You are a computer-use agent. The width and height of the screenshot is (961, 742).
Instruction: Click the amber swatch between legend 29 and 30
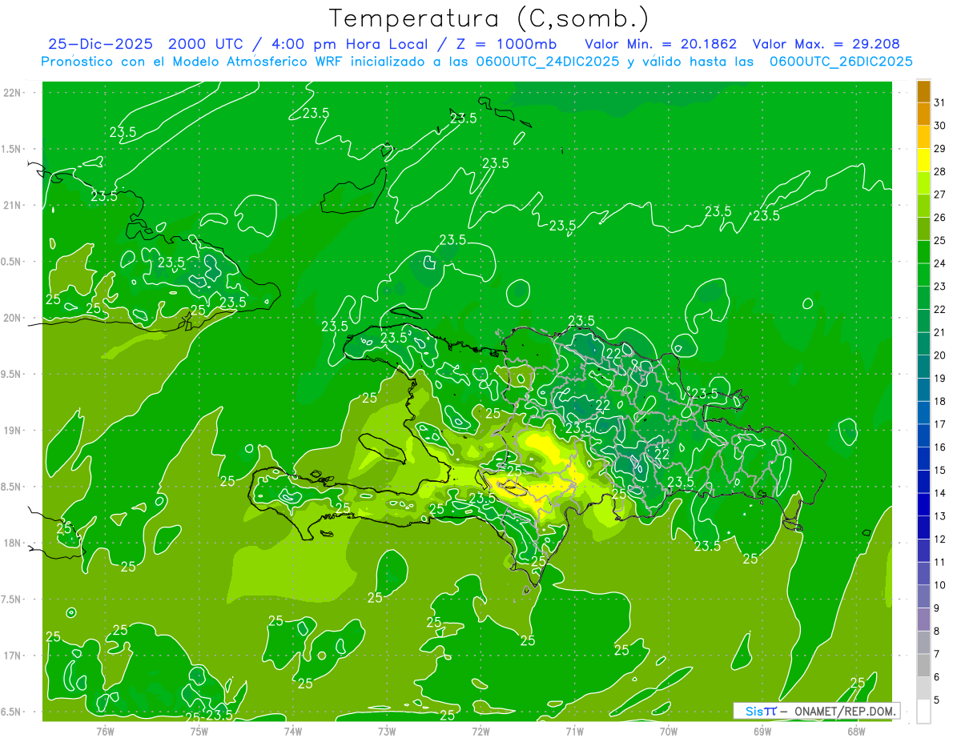click(x=923, y=137)
